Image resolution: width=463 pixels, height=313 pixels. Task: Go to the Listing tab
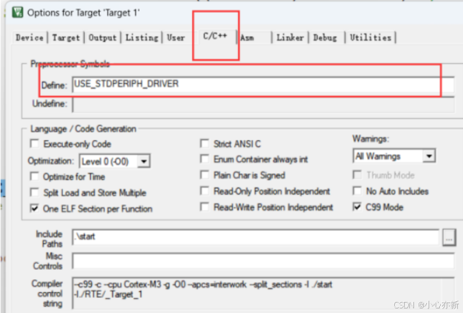142,38
